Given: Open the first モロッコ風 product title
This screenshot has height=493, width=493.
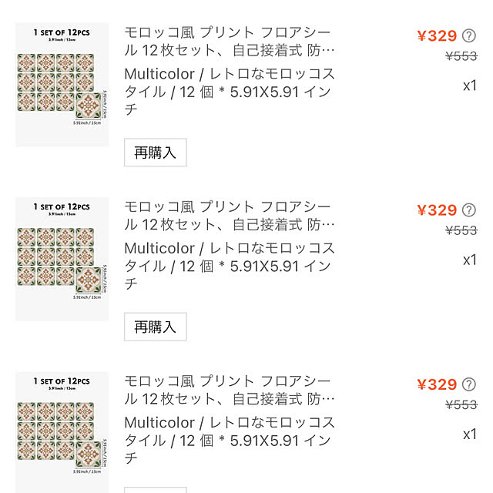Looking at the screenshot, I should click(x=230, y=42).
